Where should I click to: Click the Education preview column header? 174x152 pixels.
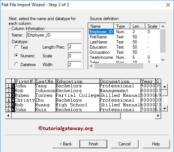pos(78,81)
